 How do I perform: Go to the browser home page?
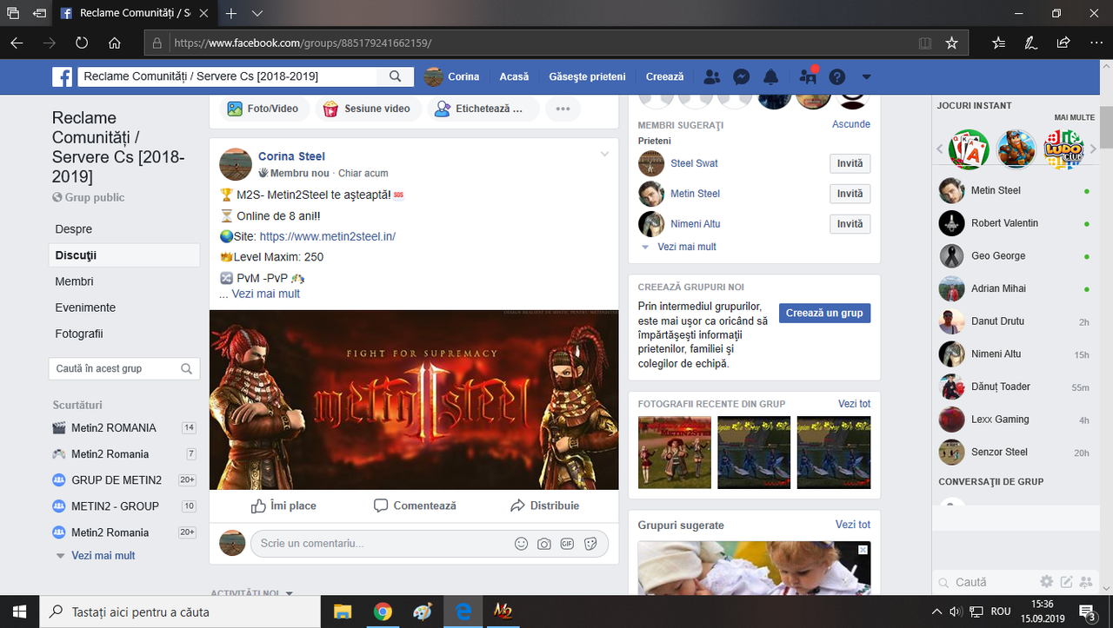pos(115,43)
